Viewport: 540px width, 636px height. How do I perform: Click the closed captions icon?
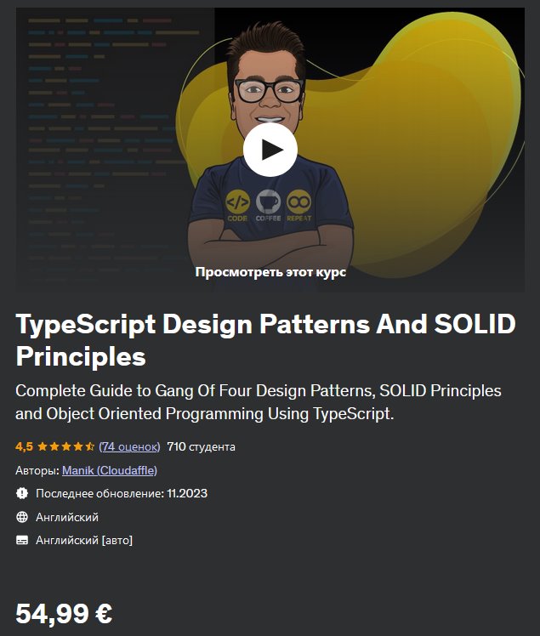[x=22, y=540]
